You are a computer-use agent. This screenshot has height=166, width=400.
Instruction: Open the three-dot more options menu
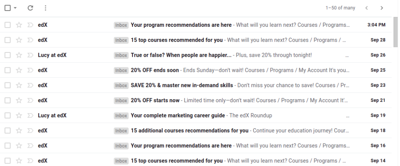[45, 8]
